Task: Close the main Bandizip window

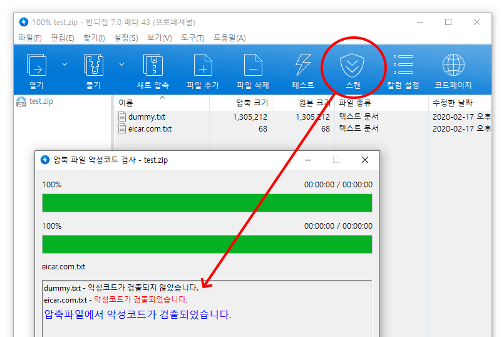Action: pyautogui.click(x=477, y=22)
